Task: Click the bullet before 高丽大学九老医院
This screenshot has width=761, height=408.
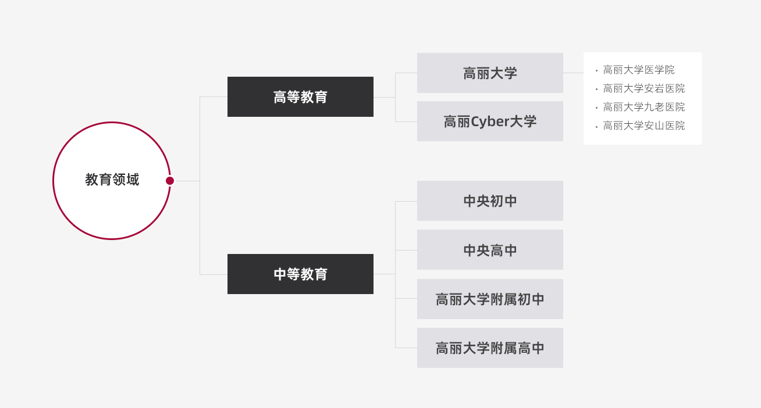Action: [596, 108]
